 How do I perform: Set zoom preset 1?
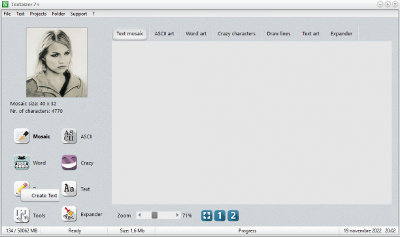pyautogui.click(x=220, y=215)
